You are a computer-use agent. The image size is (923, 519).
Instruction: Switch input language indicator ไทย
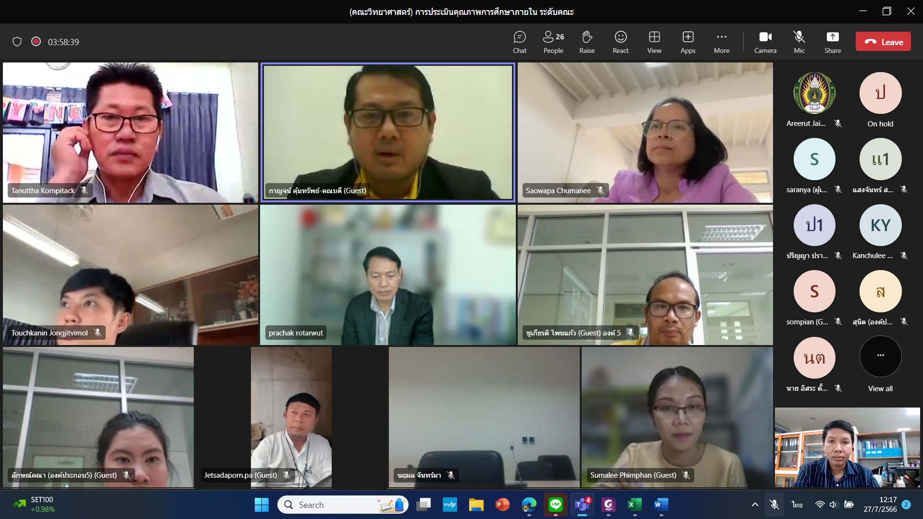pos(797,505)
